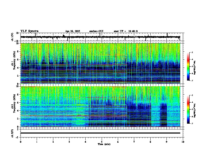Click time axis tick label "2"

[53, 142]
